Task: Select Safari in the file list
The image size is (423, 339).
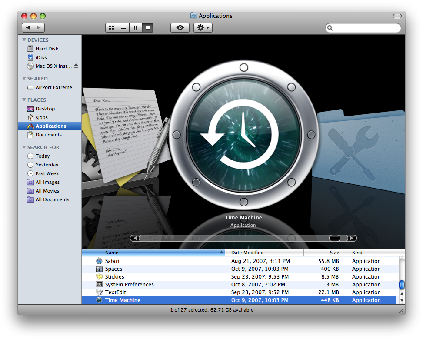Action: (x=239, y=261)
